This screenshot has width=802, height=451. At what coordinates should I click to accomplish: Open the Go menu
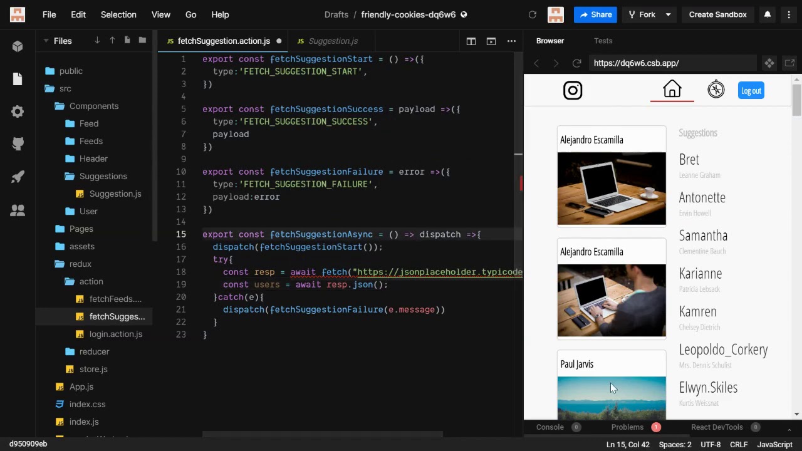[191, 14]
